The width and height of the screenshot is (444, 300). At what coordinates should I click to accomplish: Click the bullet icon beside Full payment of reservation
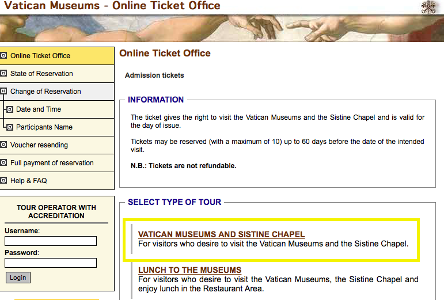point(3,163)
